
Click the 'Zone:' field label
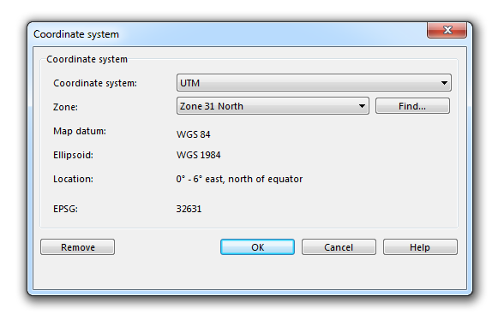(x=65, y=107)
